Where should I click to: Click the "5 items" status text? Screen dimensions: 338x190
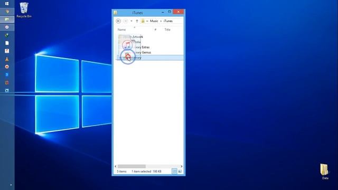click(122, 172)
